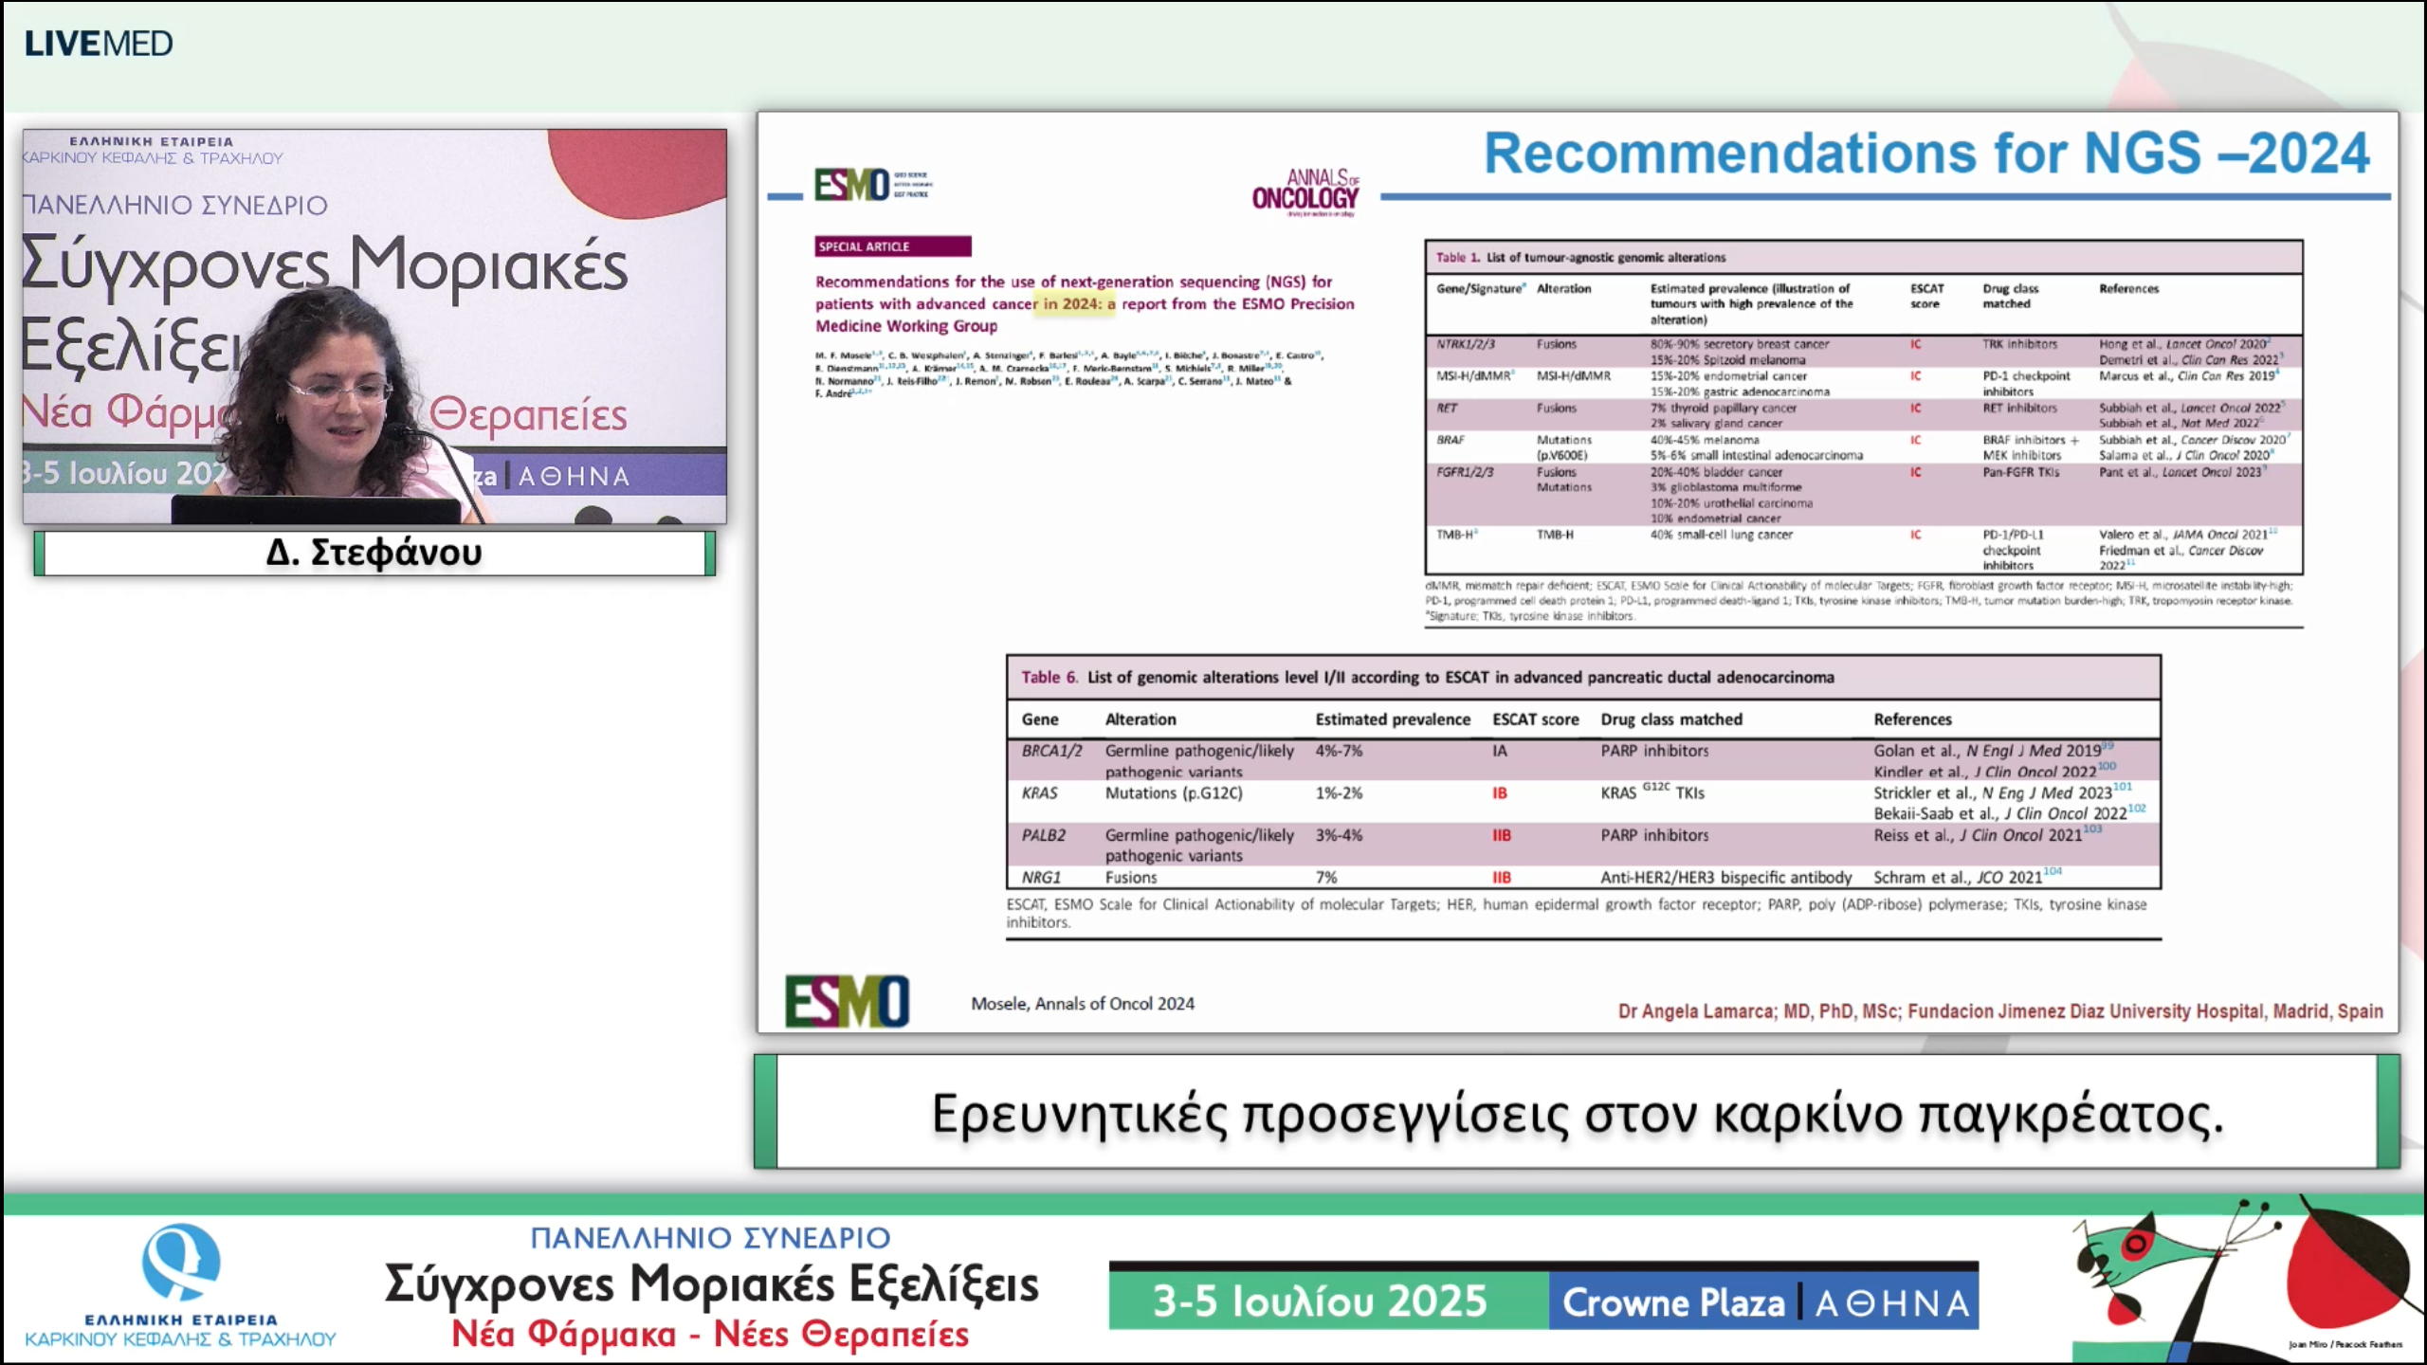
Task: Click the 3-5 Ιουλίου 2025 date banner
Action: point(1320,1301)
